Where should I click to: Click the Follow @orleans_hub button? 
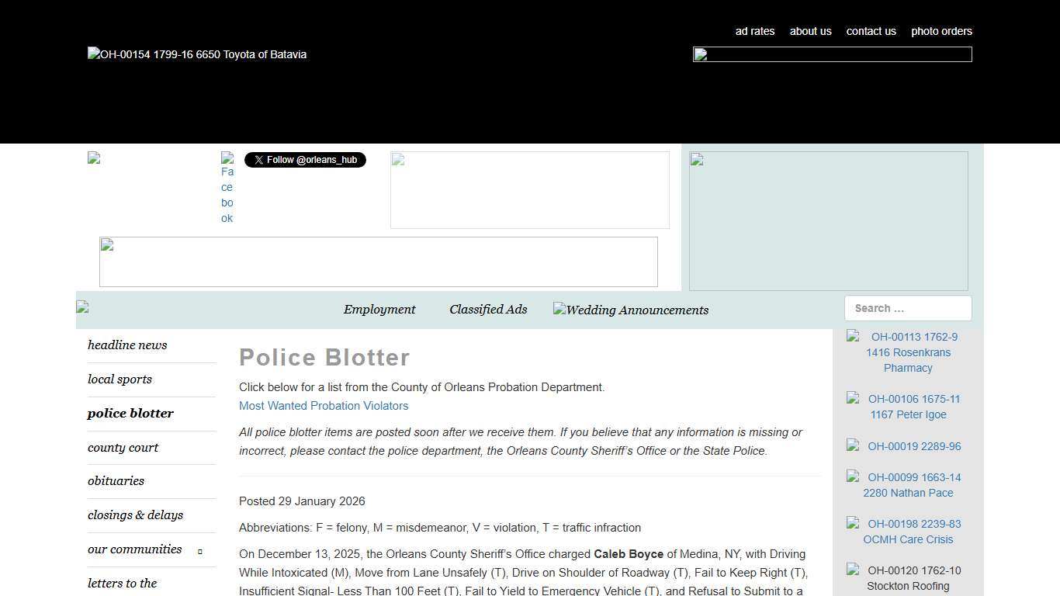point(305,160)
